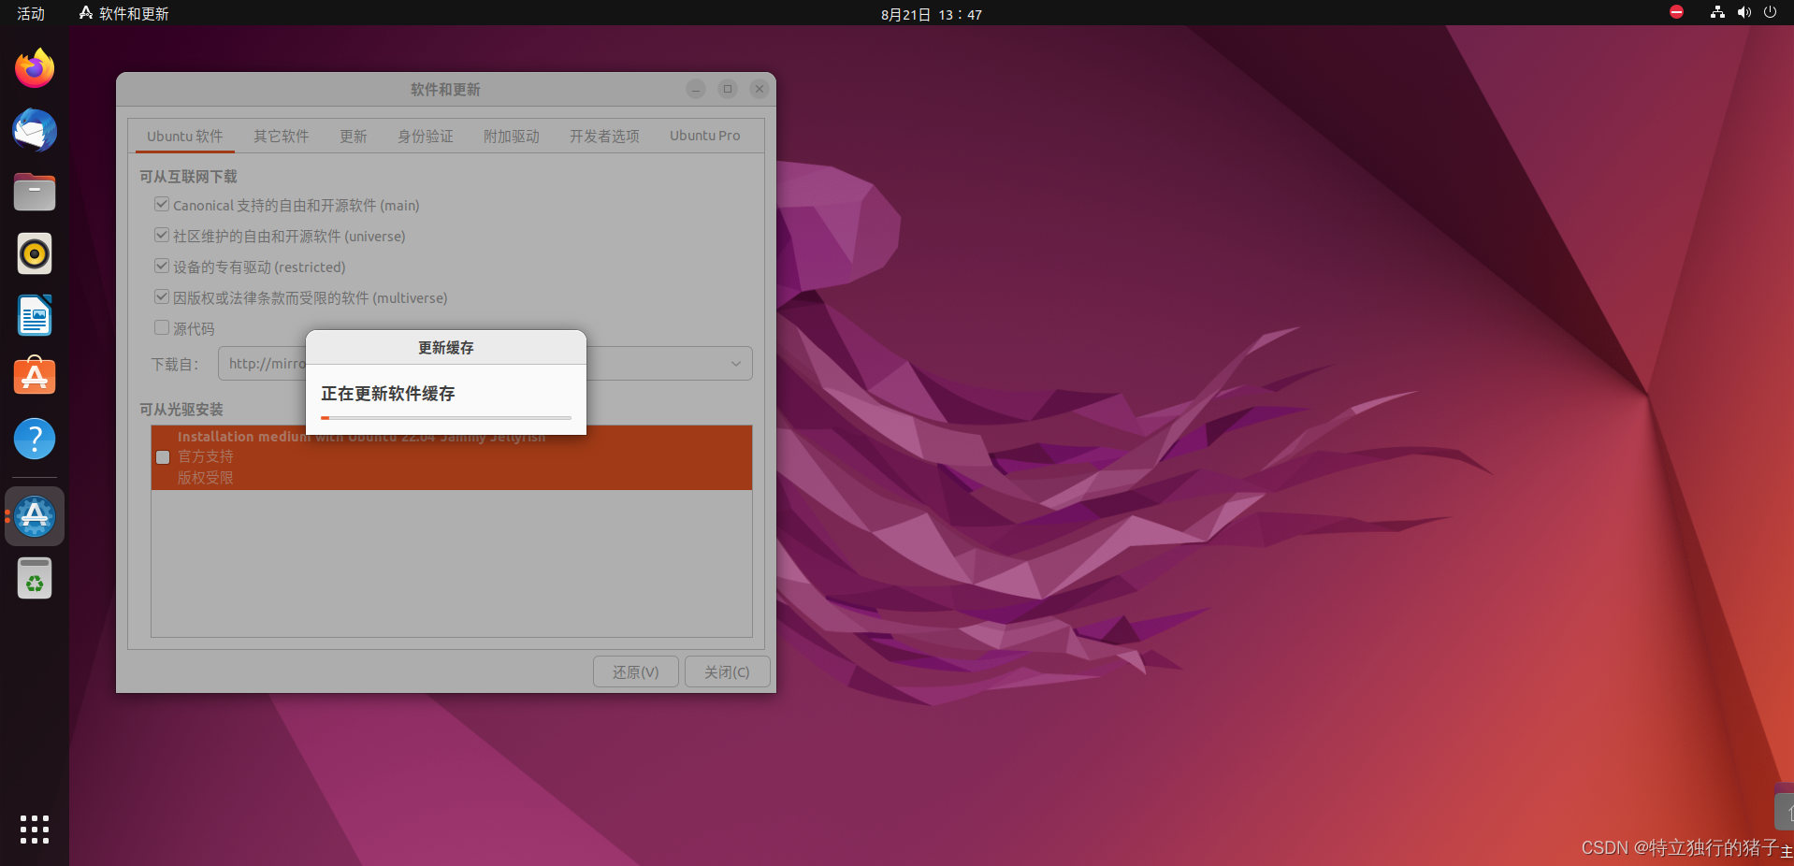Open the Trash in the dock
Image resolution: width=1794 pixels, height=866 pixels.
coord(35,578)
